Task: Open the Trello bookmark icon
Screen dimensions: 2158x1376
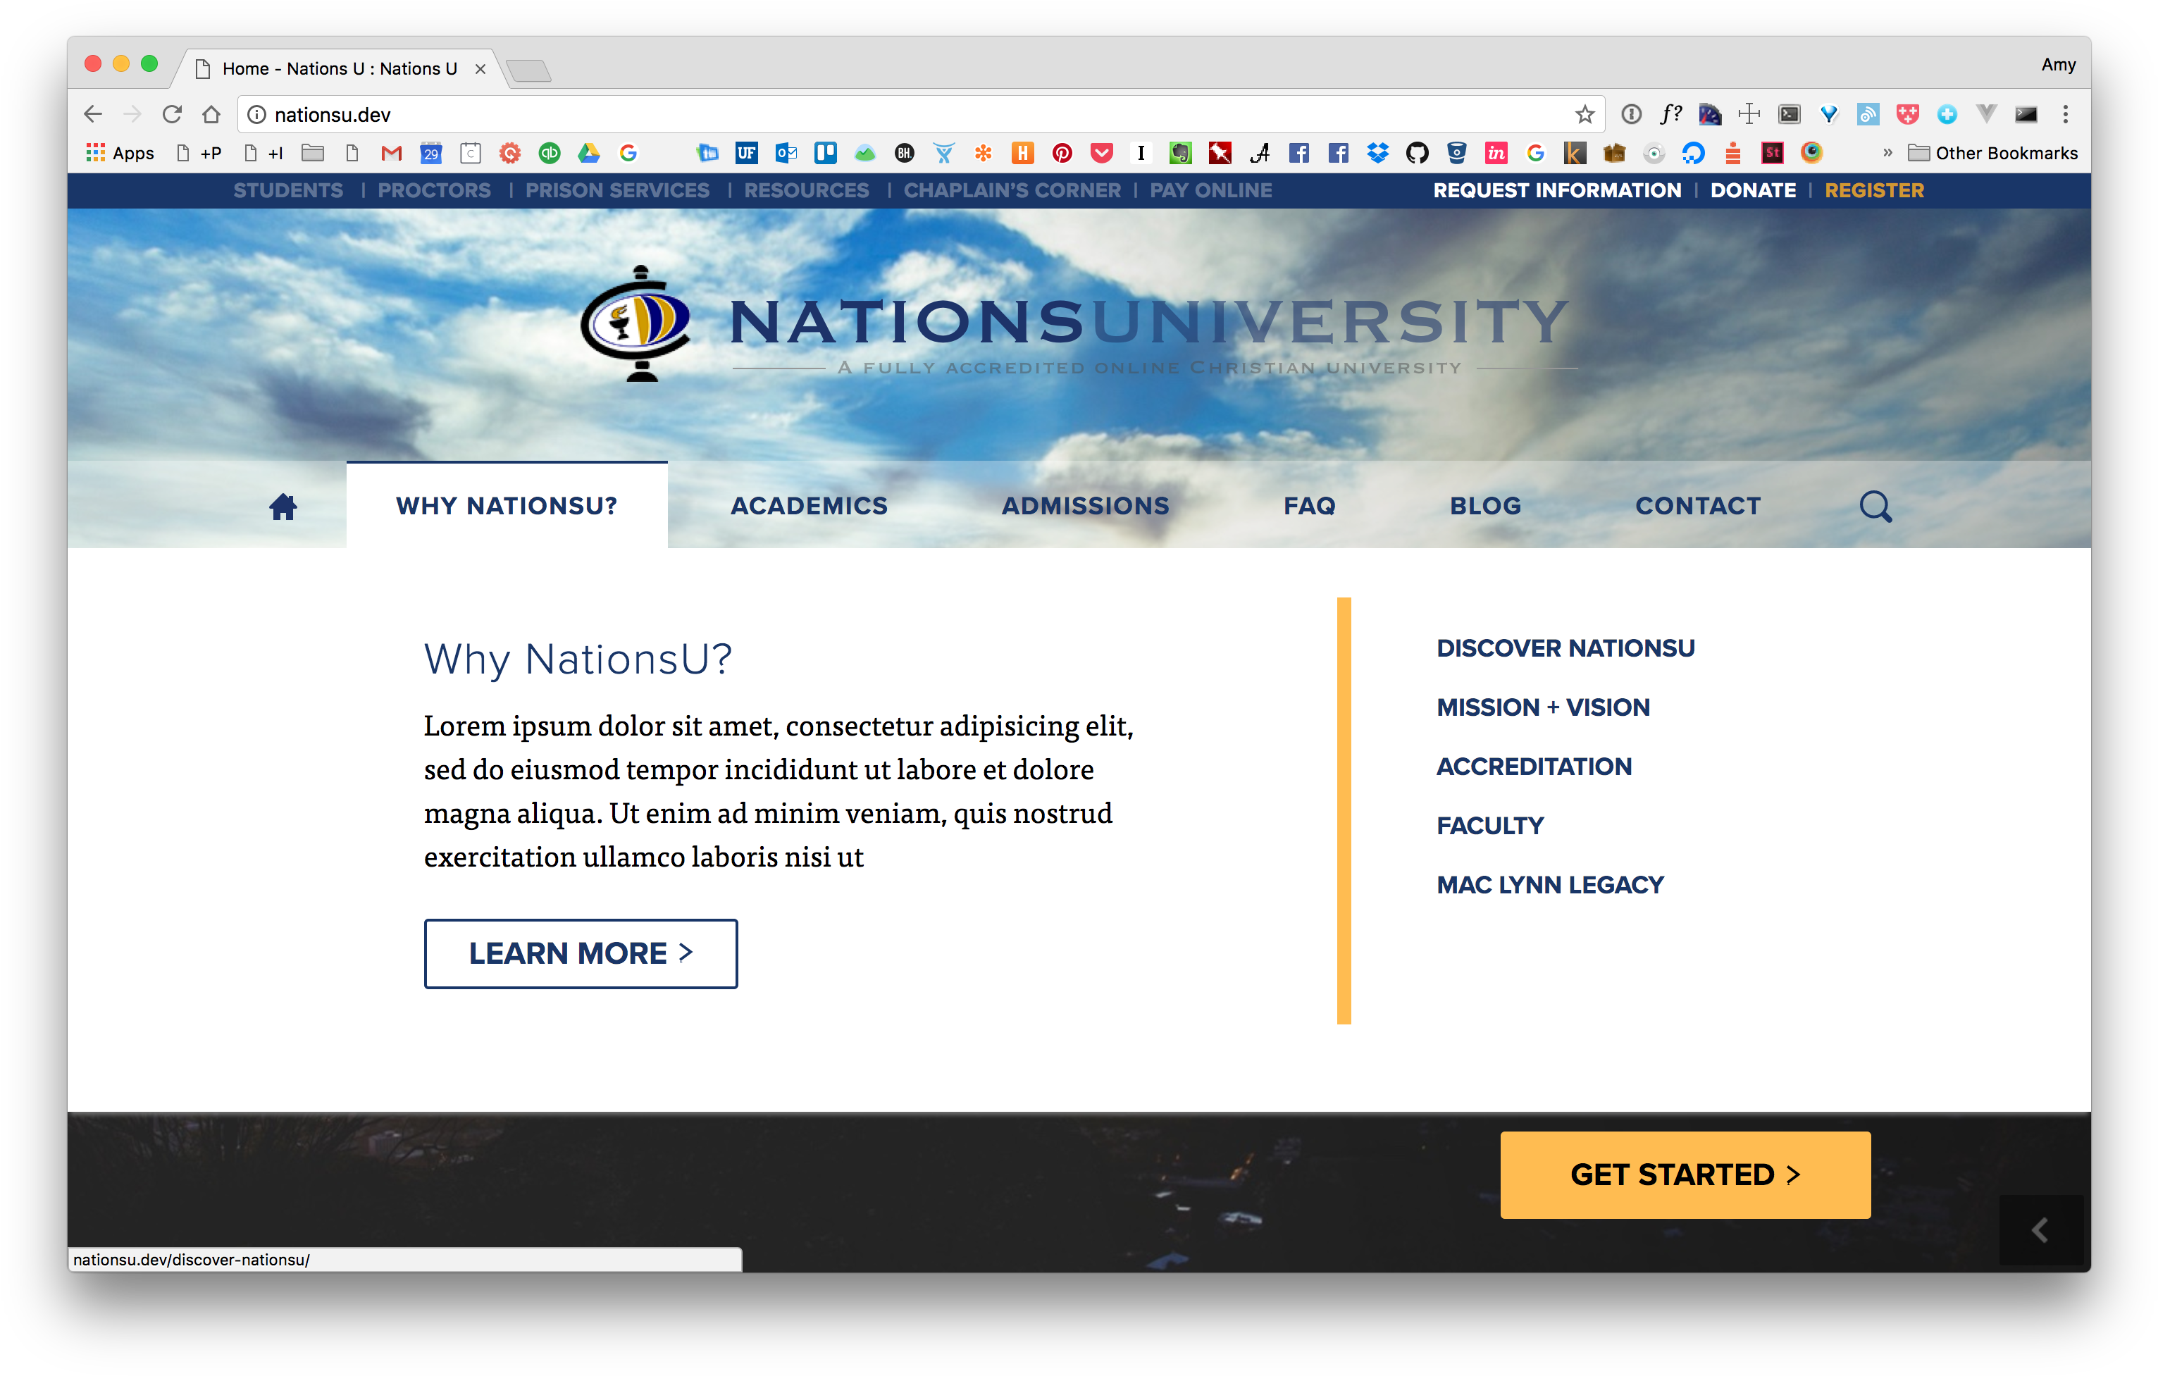Action: tap(826, 154)
